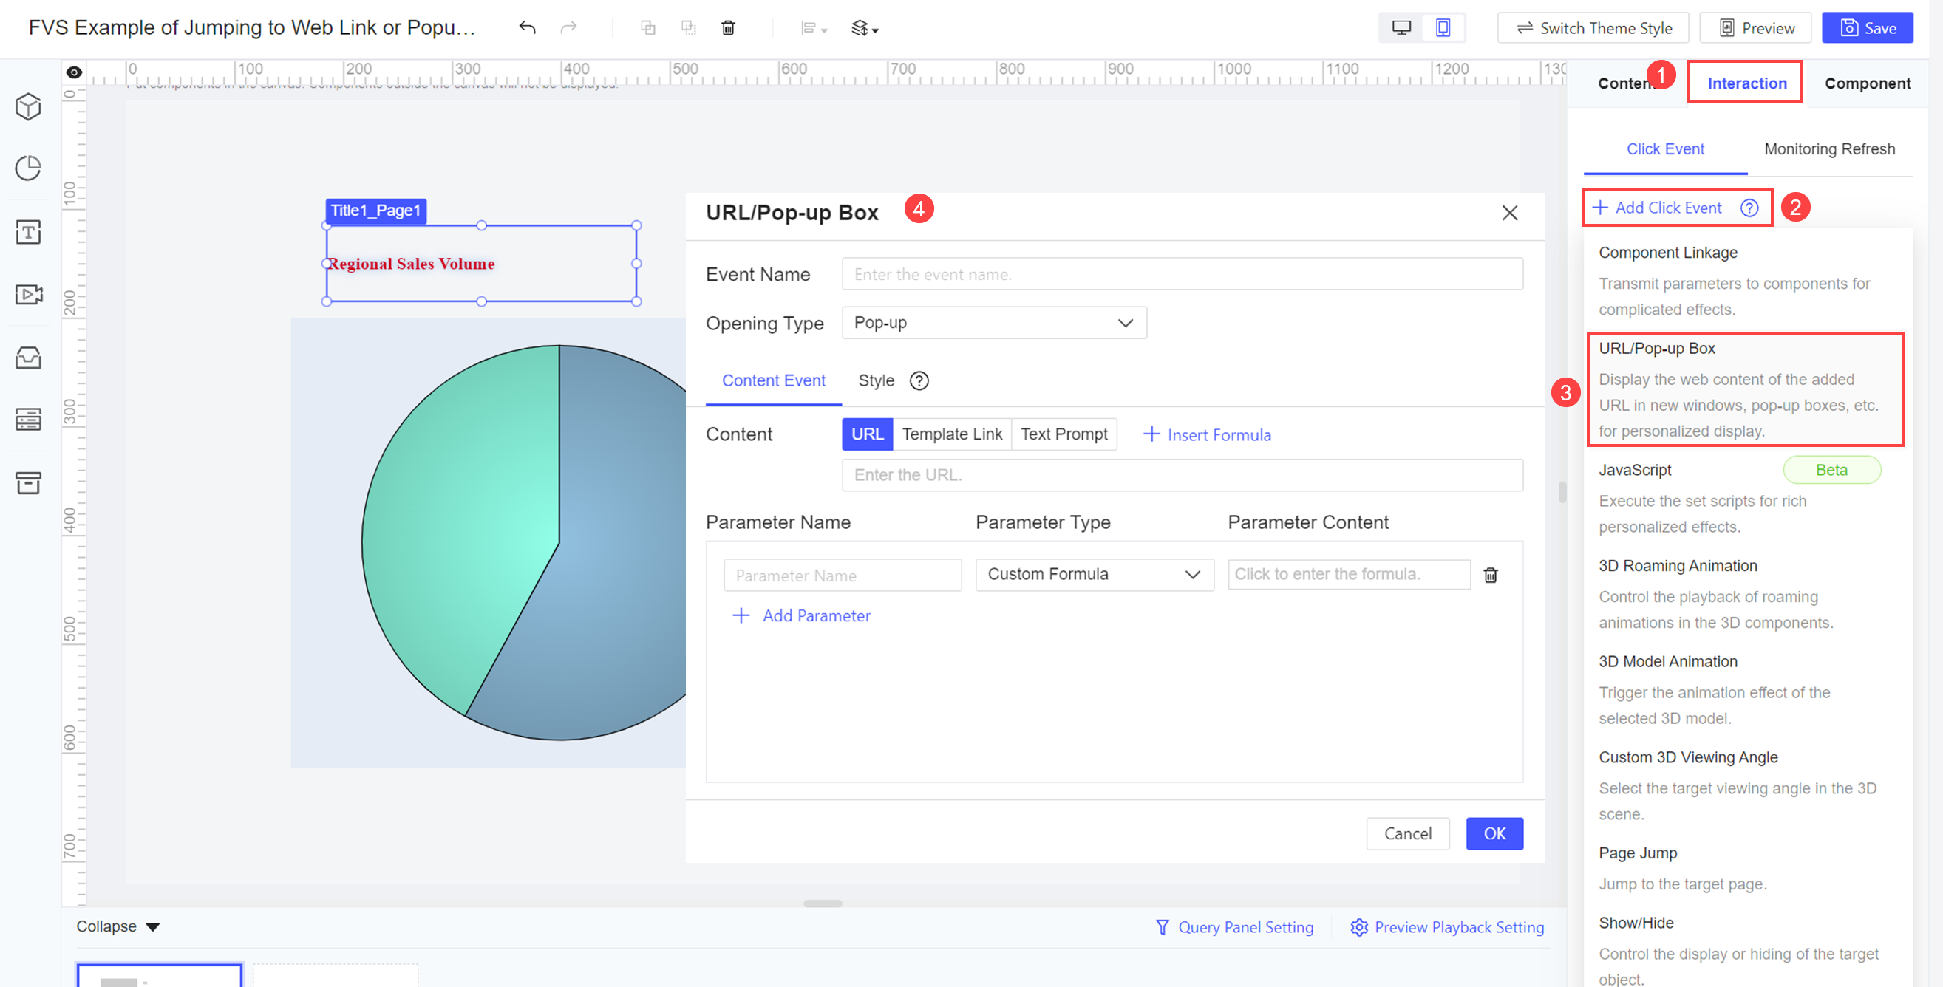The image size is (1943, 987).
Task: Open the Parameter Type Custom Formula dropdown
Action: click(x=1094, y=574)
